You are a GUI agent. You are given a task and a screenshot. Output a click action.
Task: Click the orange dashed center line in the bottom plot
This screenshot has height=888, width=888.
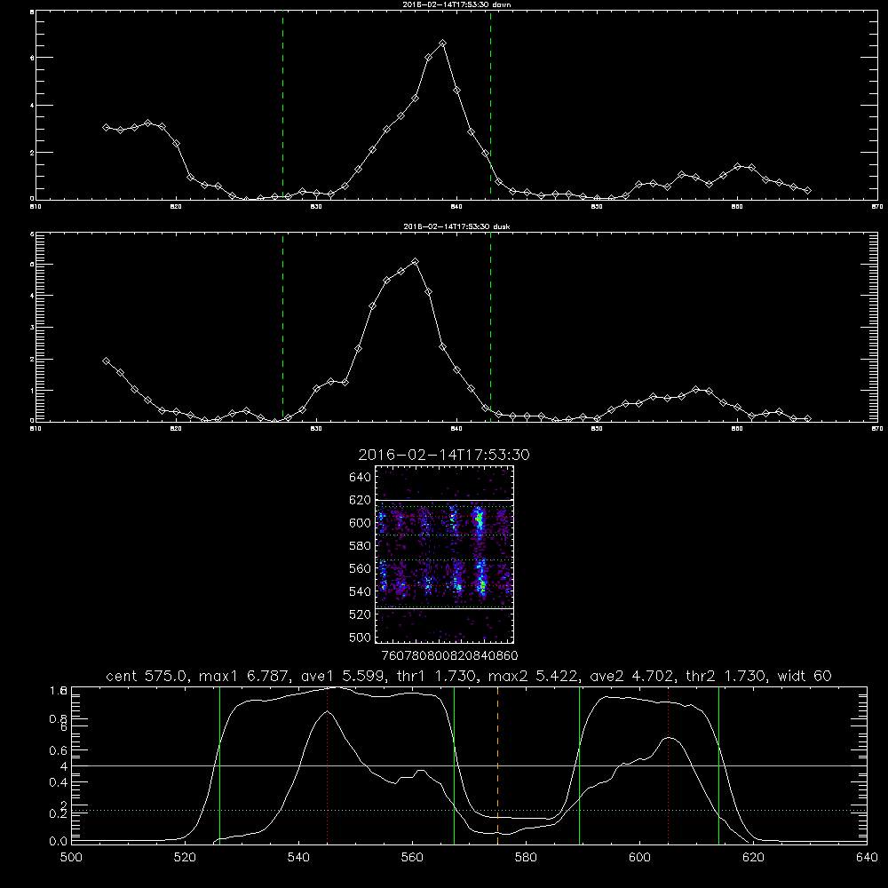[x=498, y=765]
